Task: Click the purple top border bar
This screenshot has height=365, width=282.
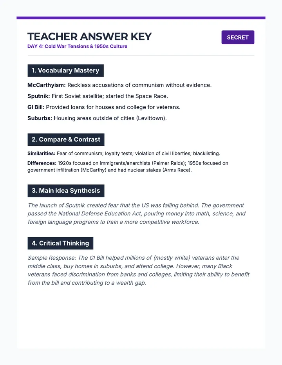Action: coord(141,18)
